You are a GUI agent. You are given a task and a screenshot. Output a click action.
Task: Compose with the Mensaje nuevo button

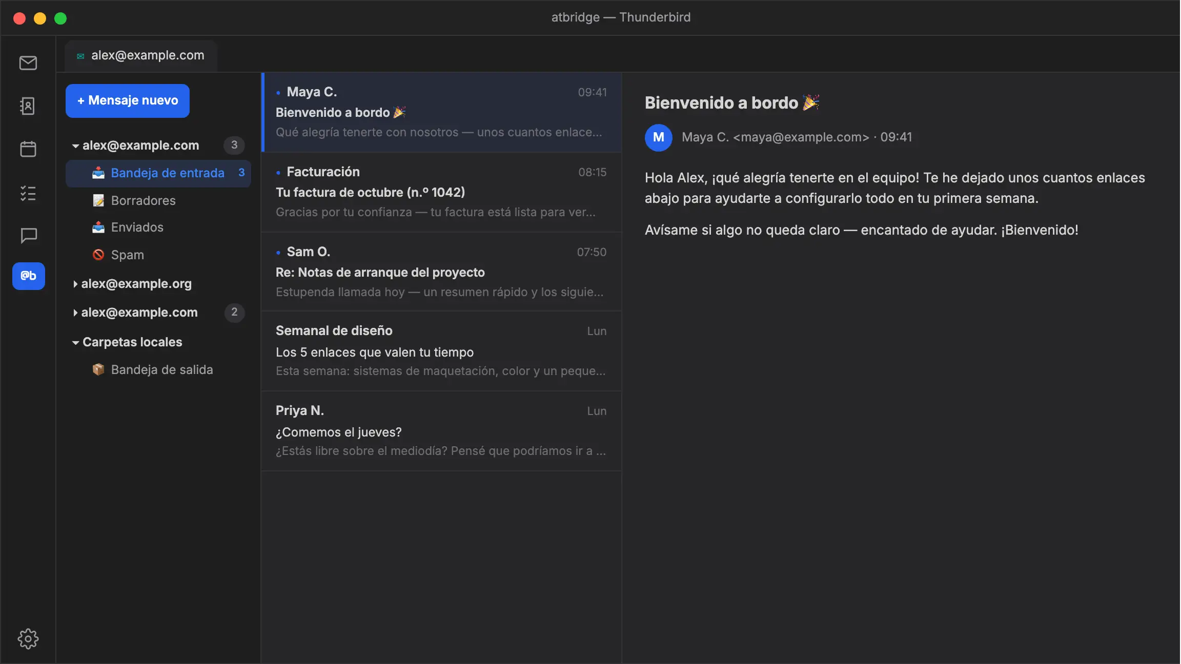coord(128,100)
